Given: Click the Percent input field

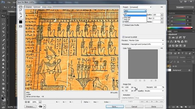Looking at the screenshot, I should click(x=158, y=87).
